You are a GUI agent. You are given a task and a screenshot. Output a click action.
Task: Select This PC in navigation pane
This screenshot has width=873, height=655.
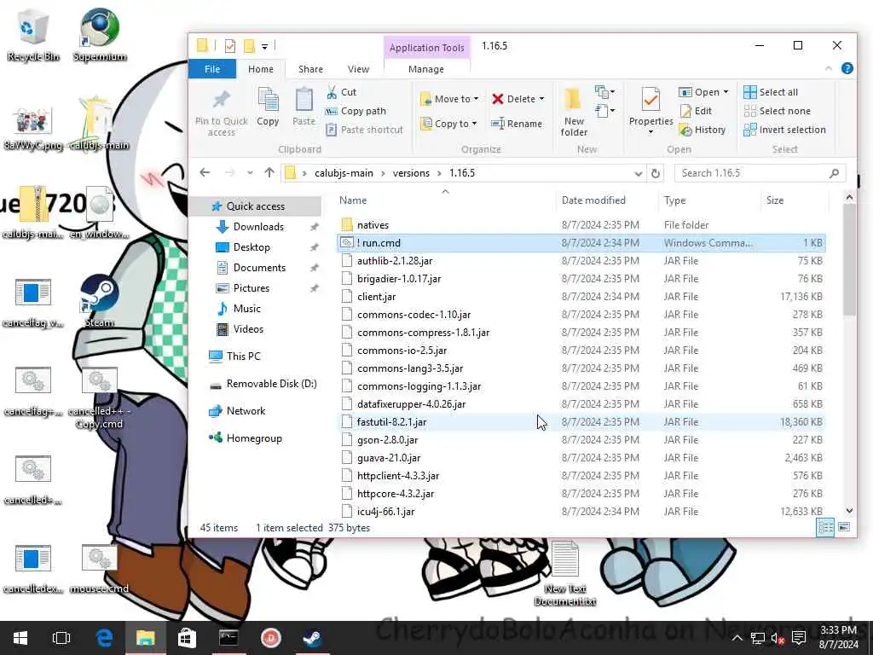(x=243, y=356)
